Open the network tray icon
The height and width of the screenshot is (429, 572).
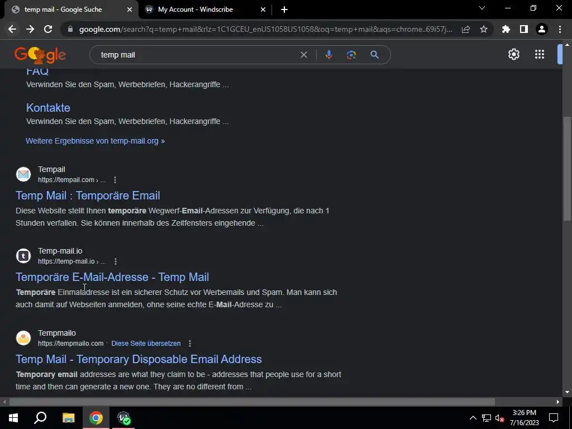487,418
